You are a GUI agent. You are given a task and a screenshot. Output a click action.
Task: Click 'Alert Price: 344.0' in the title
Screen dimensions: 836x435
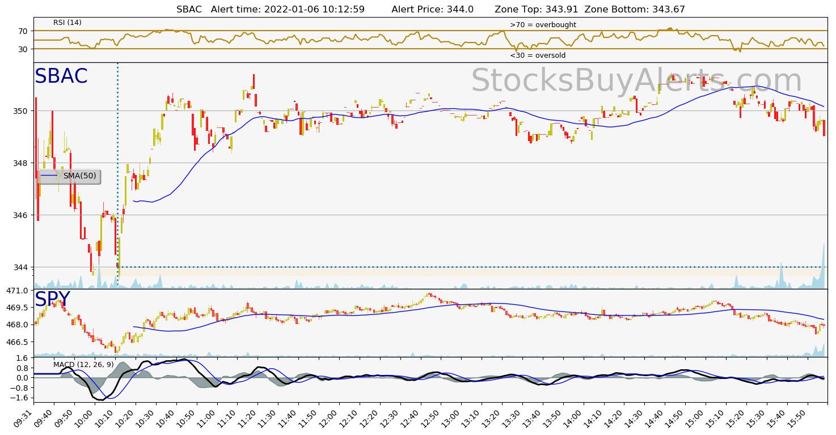point(433,10)
